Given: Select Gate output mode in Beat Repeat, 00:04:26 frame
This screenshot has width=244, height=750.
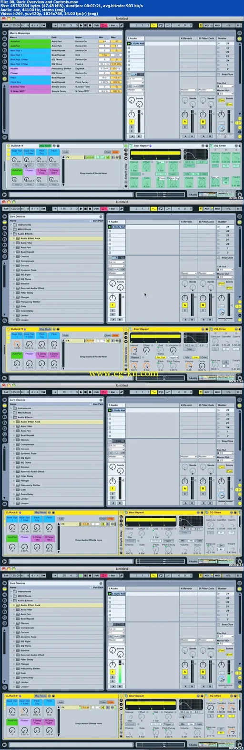Looking at the screenshot, I should tap(198, 541).
